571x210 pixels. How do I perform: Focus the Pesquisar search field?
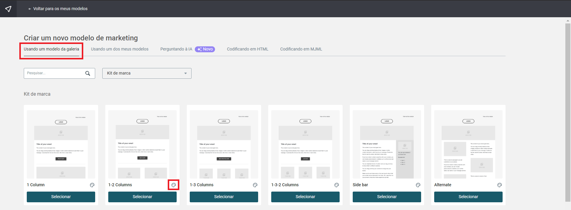point(59,73)
